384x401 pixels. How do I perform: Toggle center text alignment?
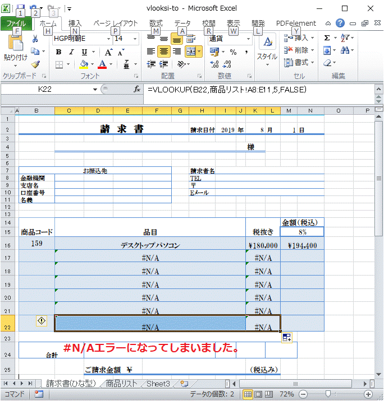(x=163, y=52)
